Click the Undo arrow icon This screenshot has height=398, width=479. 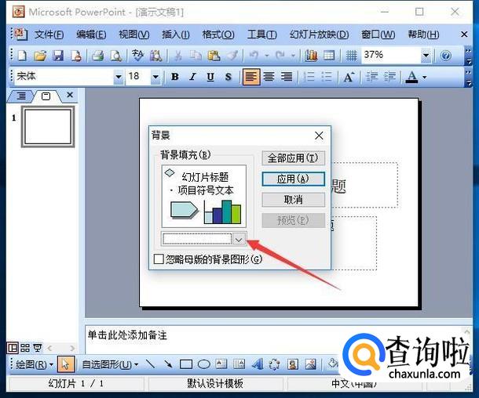click(254, 56)
